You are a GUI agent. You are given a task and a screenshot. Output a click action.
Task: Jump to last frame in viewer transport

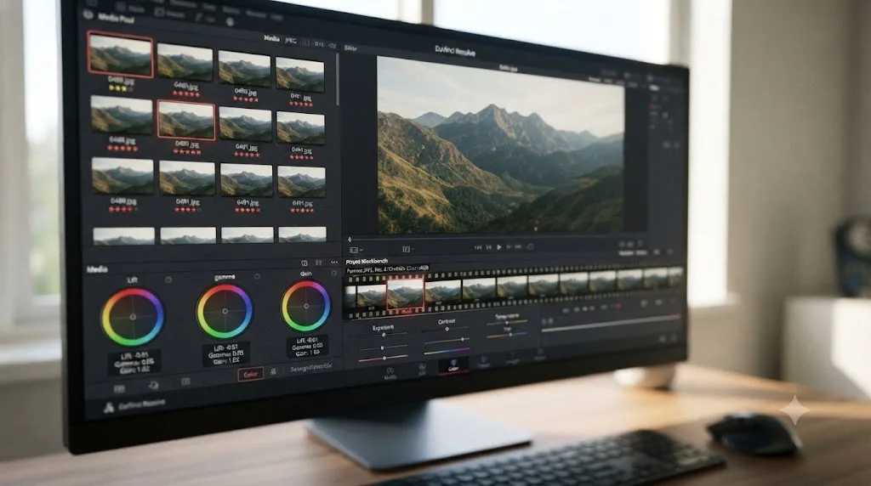click(518, 247)
